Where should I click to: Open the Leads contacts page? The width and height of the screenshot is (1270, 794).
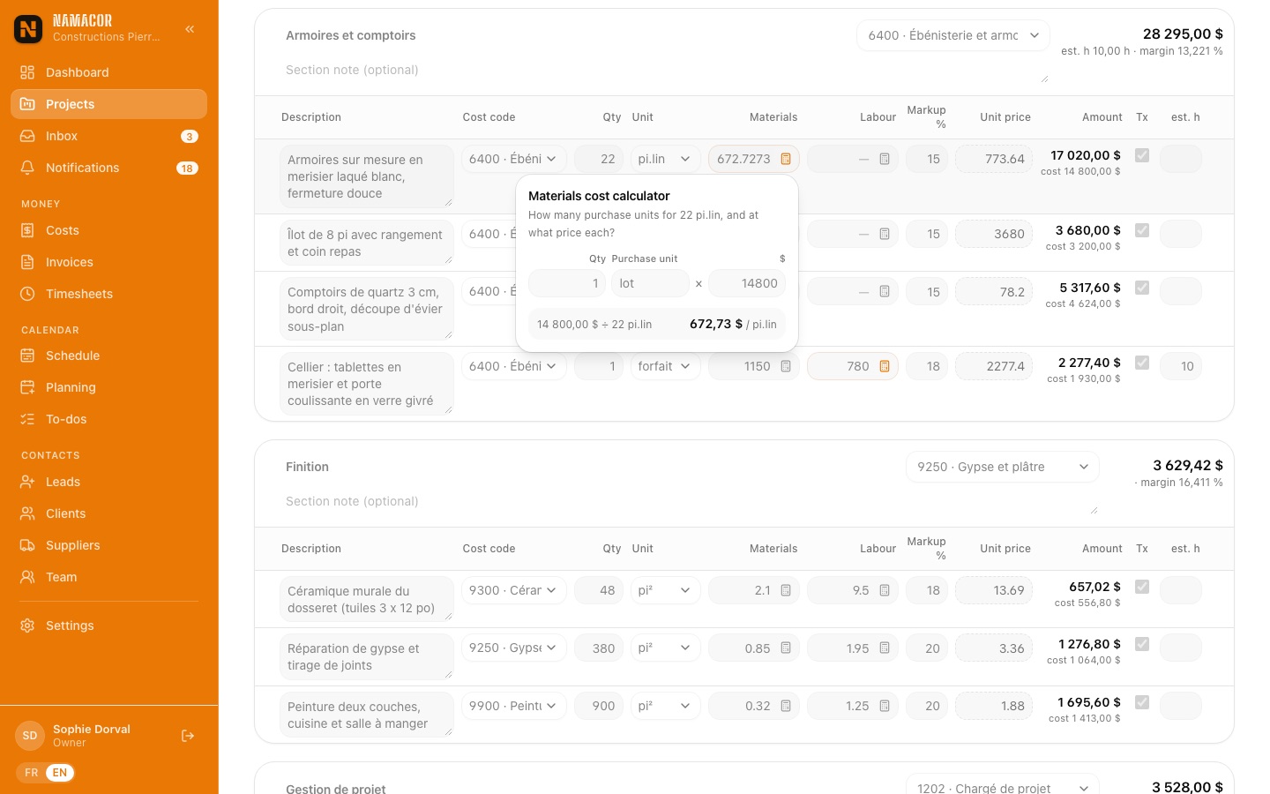108,482
